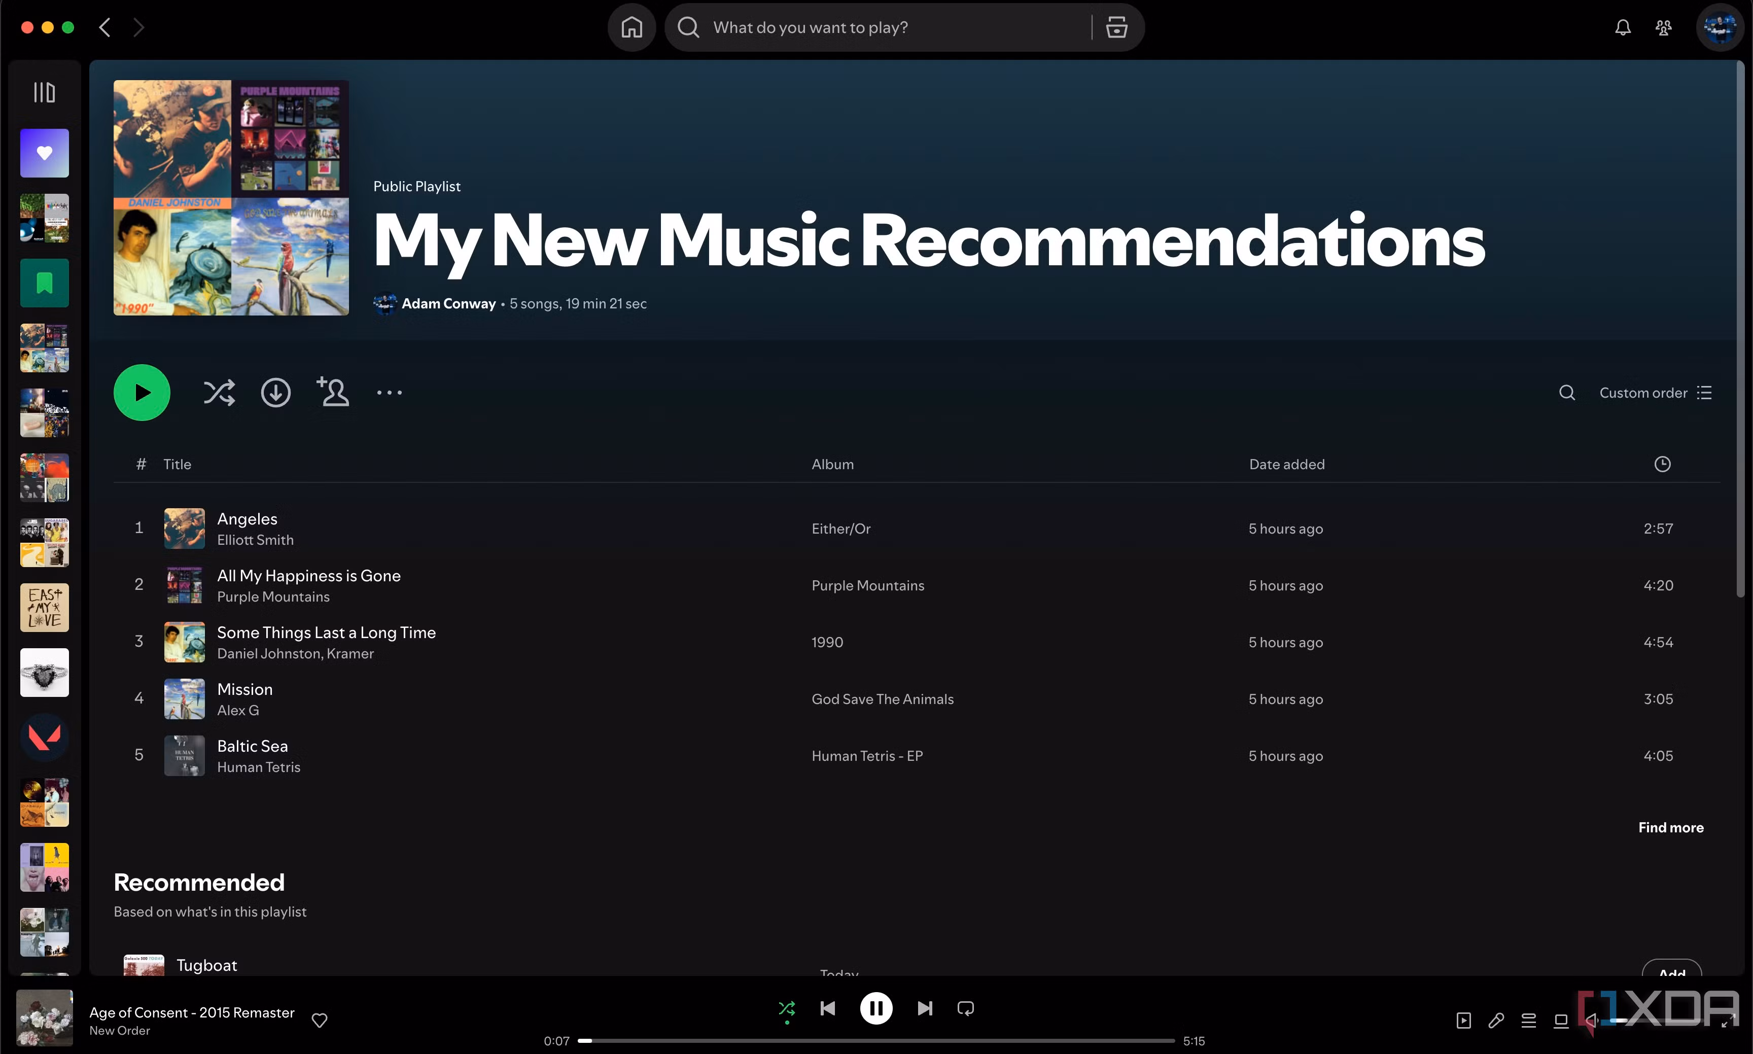Sort by the Title column header
Viewport: 1753px width, 1054px height.
pyautogui.click(x=177, y=465)
